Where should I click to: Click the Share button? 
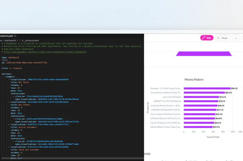(x=222, y=38)
